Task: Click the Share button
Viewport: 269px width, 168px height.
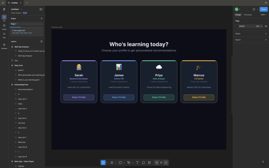Action: 264,9
